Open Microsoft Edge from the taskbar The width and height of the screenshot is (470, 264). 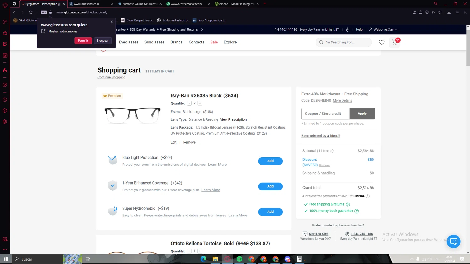[x=203, y=259]
